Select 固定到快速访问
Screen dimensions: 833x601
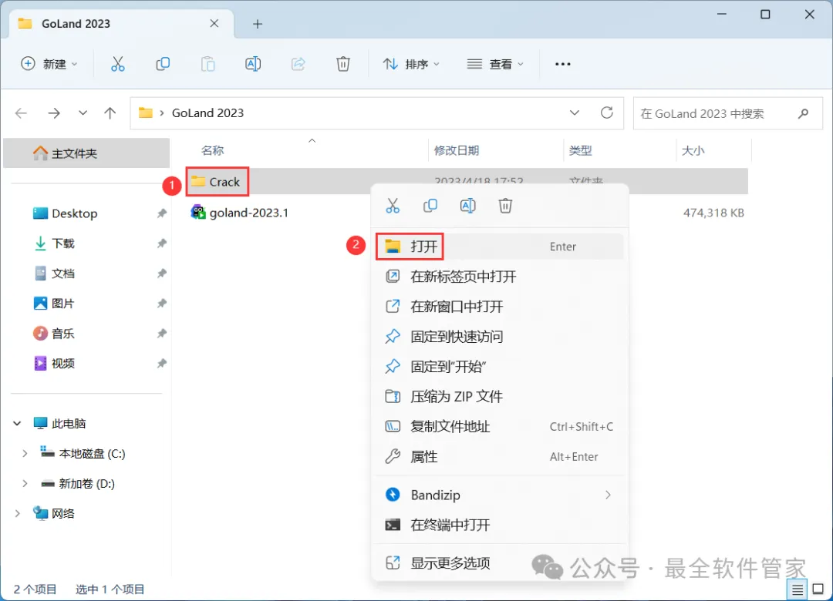coord(499,337)
